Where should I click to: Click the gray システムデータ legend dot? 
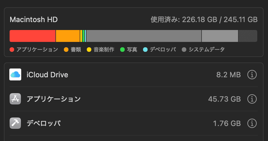pos(184,50)
